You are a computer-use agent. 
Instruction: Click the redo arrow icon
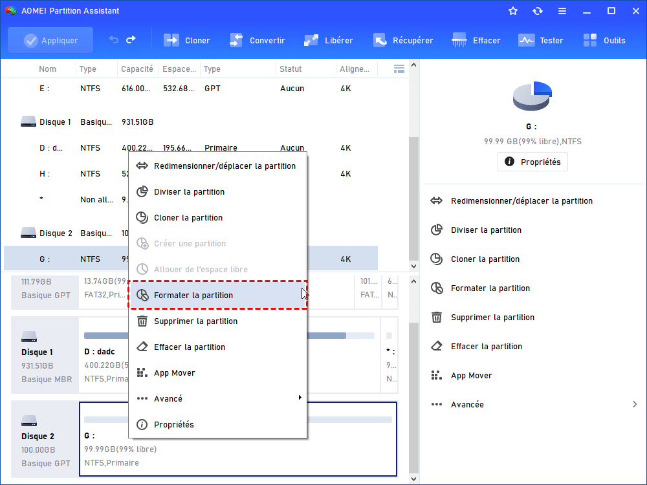[x=131, y=40]
